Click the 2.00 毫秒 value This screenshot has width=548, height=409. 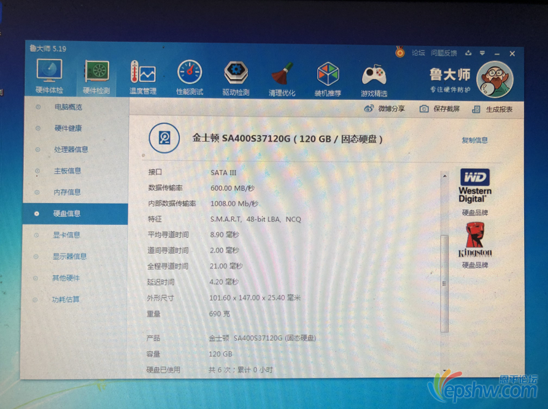point(225,250)
